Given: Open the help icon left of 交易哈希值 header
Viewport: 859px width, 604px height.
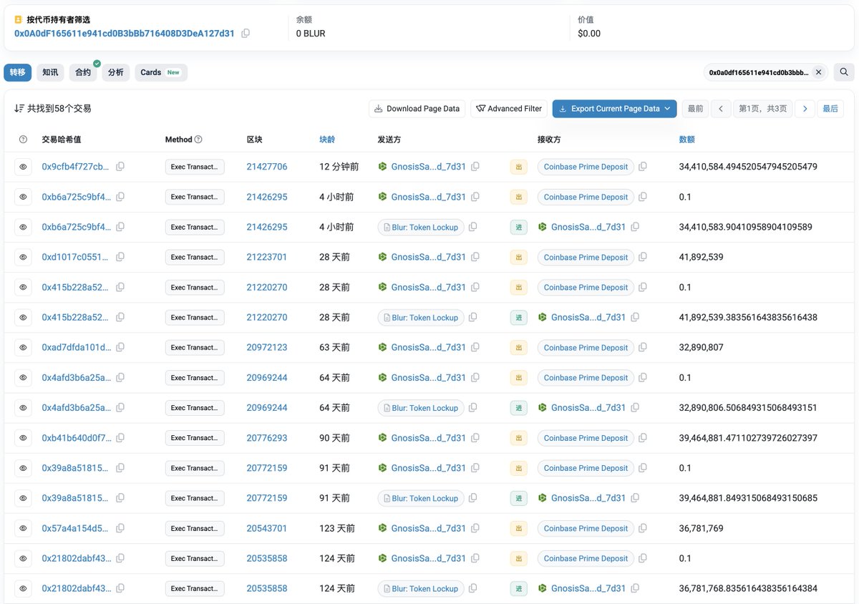Looking at the screenshot, I should [23, 140].
